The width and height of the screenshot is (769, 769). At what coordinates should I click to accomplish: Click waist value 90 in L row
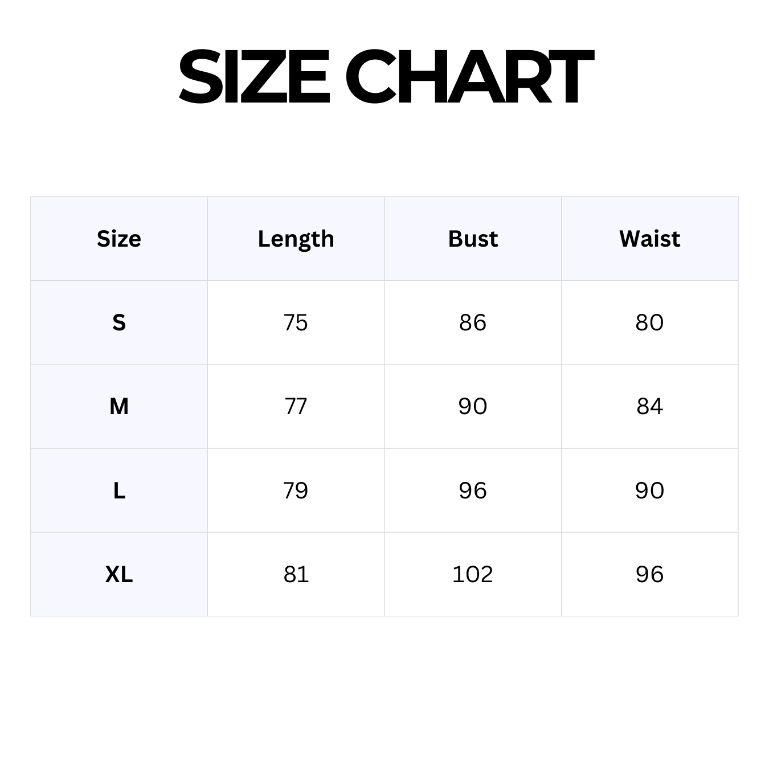click(649, 490)
